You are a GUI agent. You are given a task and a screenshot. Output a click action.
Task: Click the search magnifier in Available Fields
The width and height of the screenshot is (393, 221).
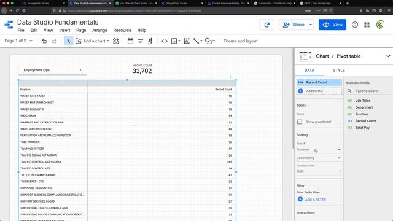tap(349, 91)
